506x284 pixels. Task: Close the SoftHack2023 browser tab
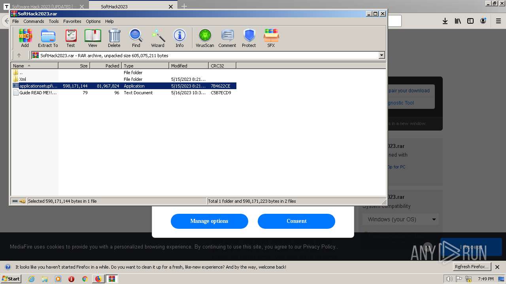(171, 7)
